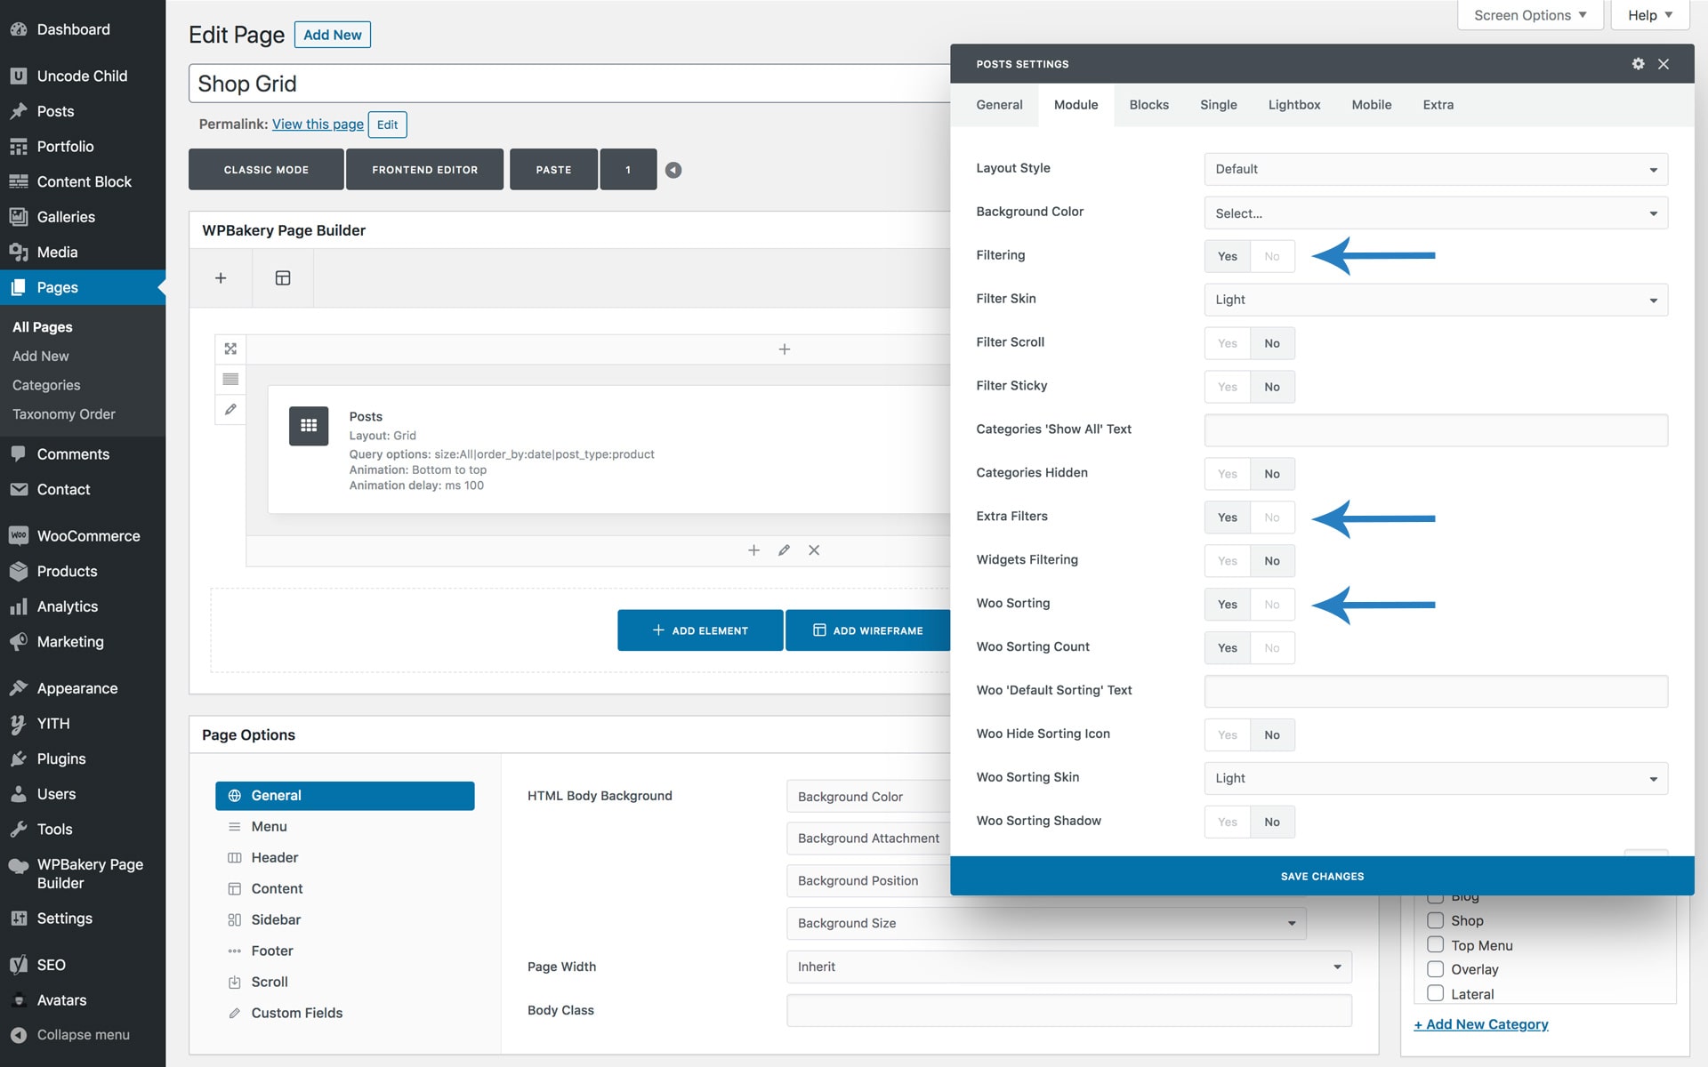This screenshot has height=1067, width=1708.
Task: Check the Shop category checkbox
Action: click(x=1435, y=920)
